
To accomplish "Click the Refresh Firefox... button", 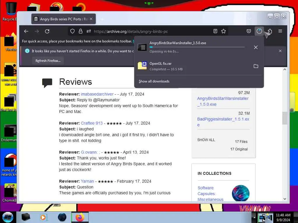I will coord(48,61).
